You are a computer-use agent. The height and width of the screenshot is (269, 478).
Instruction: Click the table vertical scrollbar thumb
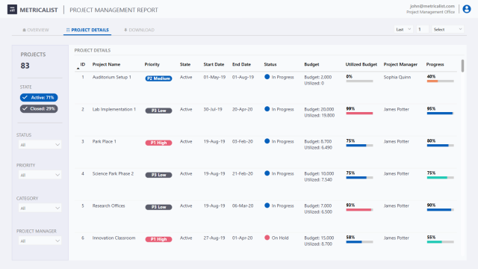pyautogui.click(x=462, y=66)
